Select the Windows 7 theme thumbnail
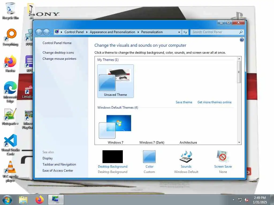This screenshot has height=205, width=274. [x=116, y=129]
